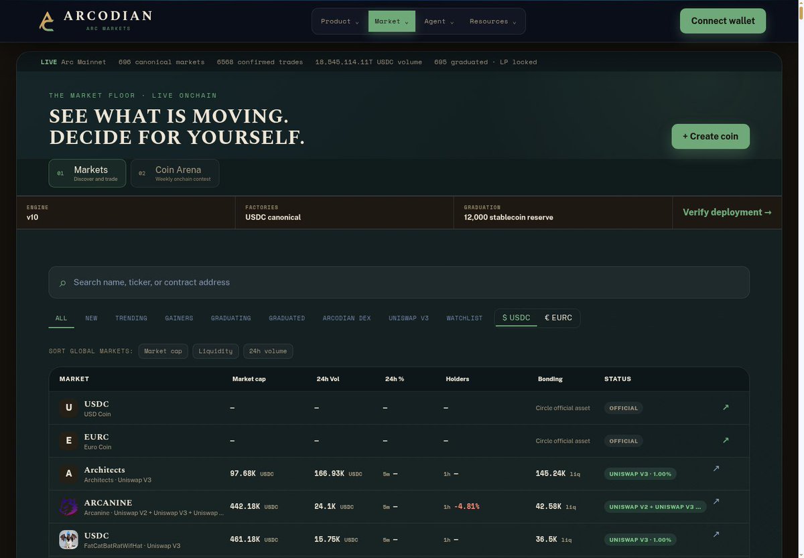Click the 24h Vol column header
The image size is (804, 558).
(x=328, y=379)
